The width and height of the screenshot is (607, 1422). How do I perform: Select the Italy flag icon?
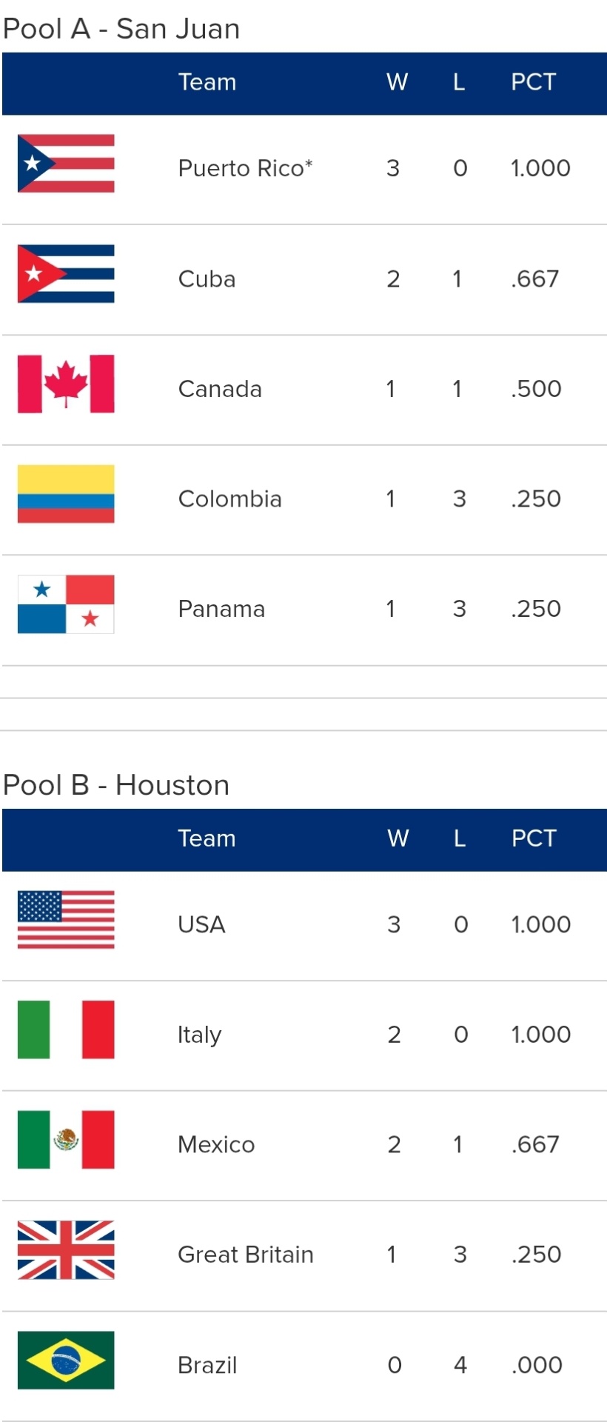pyautogui.click(x=66, y=1029)
